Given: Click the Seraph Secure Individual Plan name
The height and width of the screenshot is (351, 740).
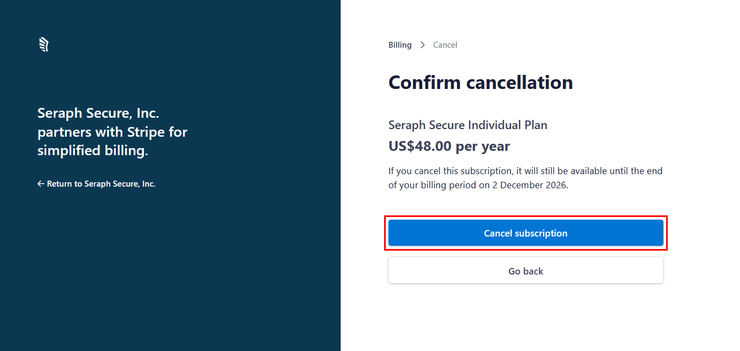Looking at the screenshot, I should point(468,125).
